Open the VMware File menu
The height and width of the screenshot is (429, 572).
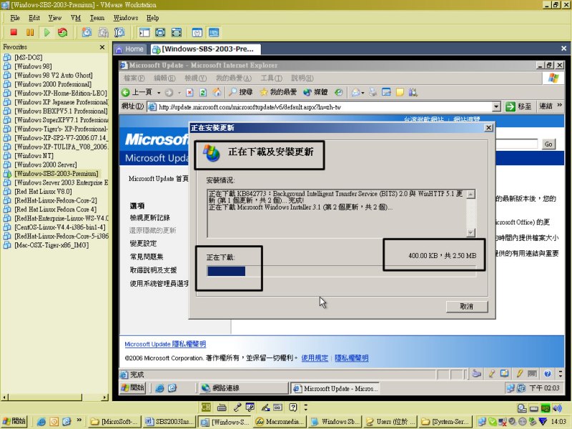pyautogui.click(x=15, y=18)
